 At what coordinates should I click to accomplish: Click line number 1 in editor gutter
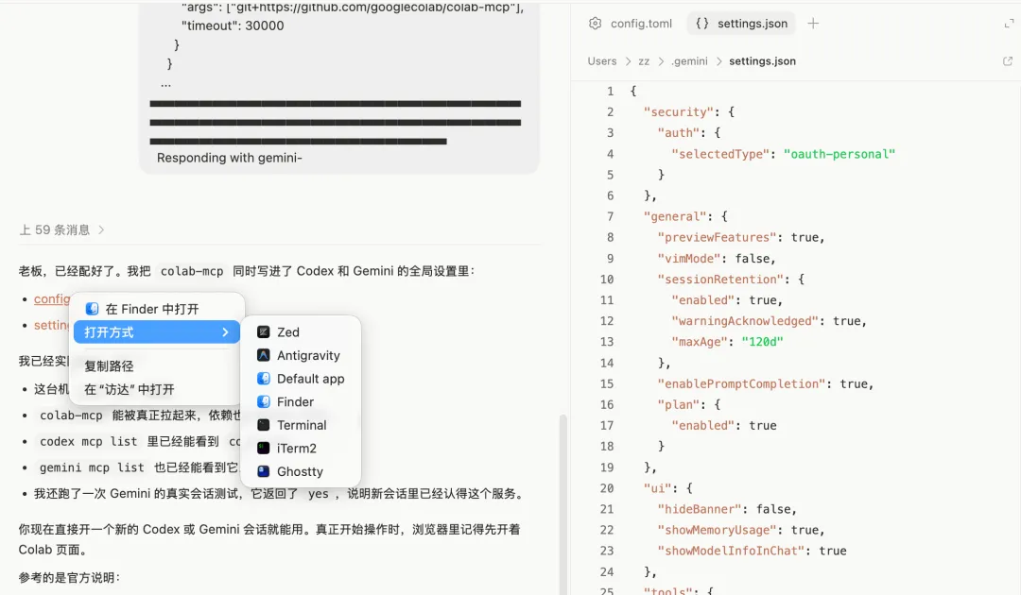click(610, 91)
